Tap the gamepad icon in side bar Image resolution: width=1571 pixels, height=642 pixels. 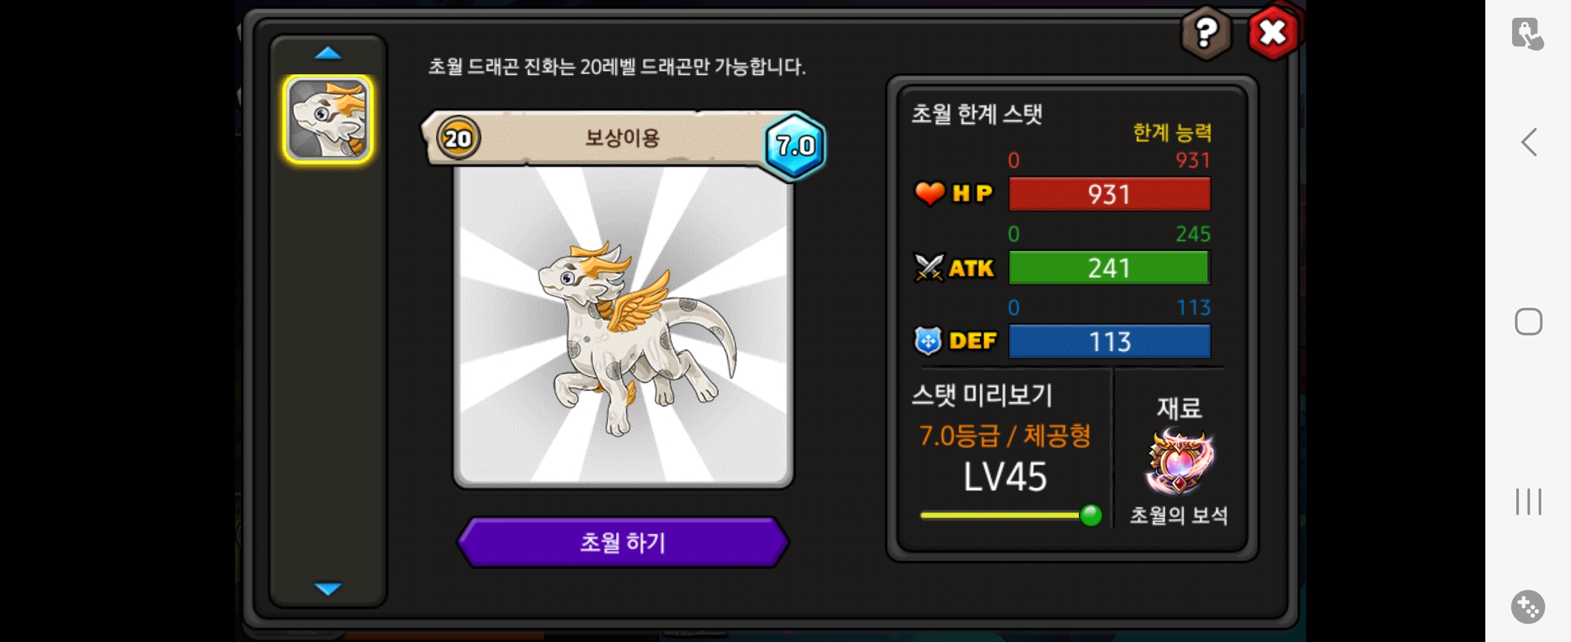point(1528,608)
